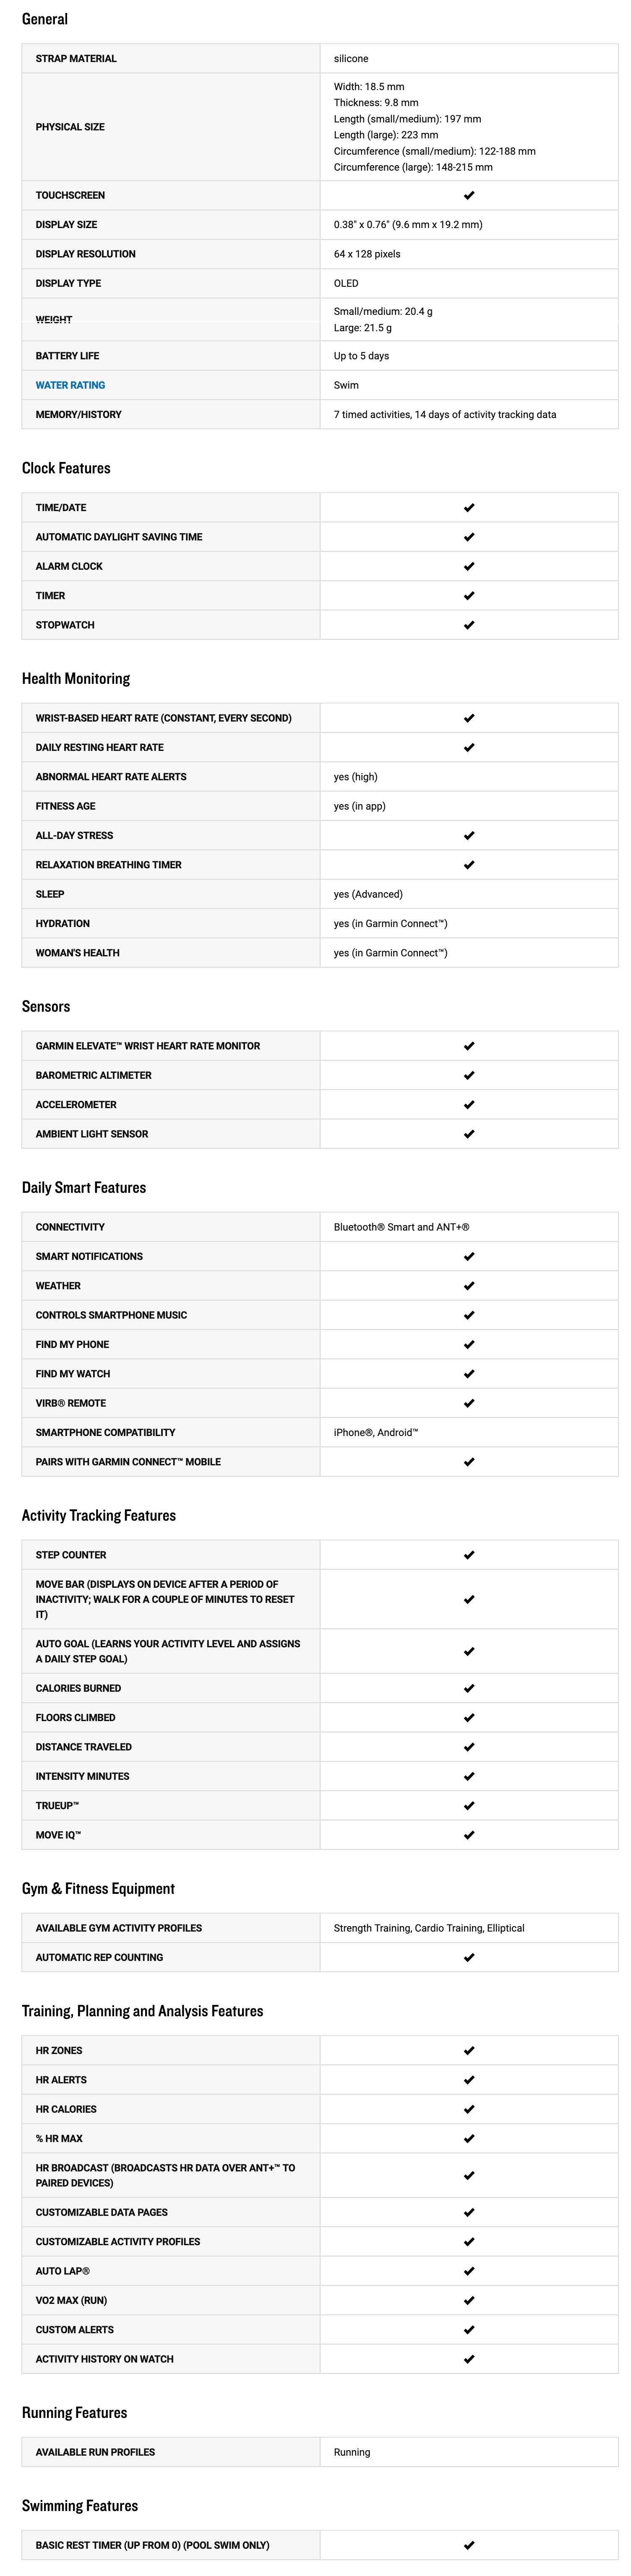Click the Touchscreen row checkmark
Screen dimensions: 631x2576
tap(469, 196)
